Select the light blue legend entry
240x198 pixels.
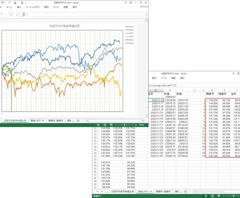tap(129, 27)
